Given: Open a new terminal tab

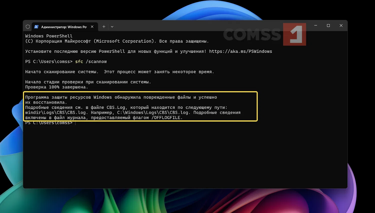Looking at the screenshot, I should [x=104, y=27].
